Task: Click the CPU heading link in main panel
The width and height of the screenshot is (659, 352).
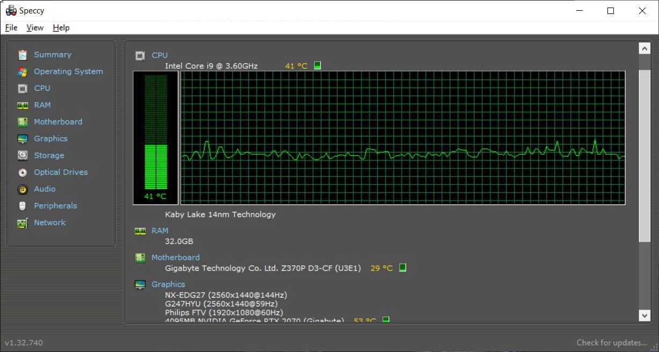Action: [160, 55]
